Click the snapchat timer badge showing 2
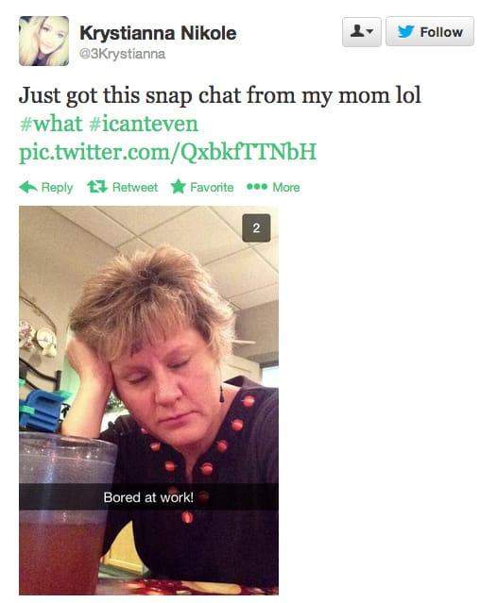Screen dimensions: 480x603 click(x=256, y=228)
